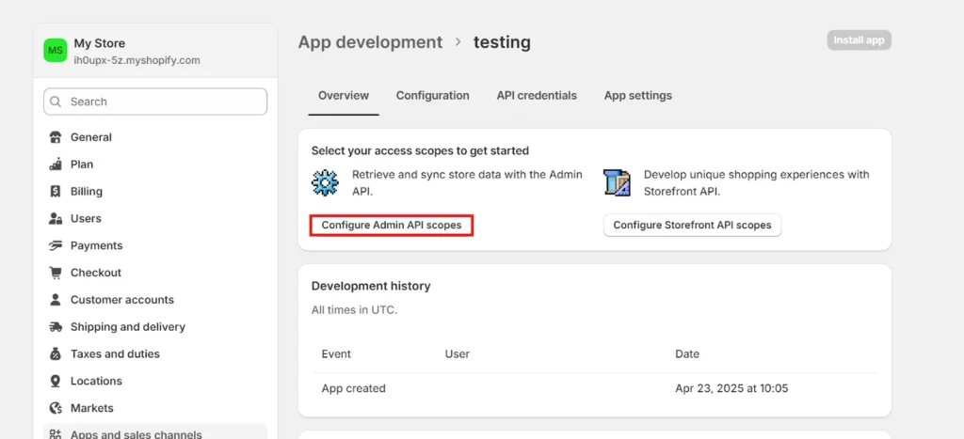
Task: Click the Locations pin icon
Action: [x=56, y=382]
